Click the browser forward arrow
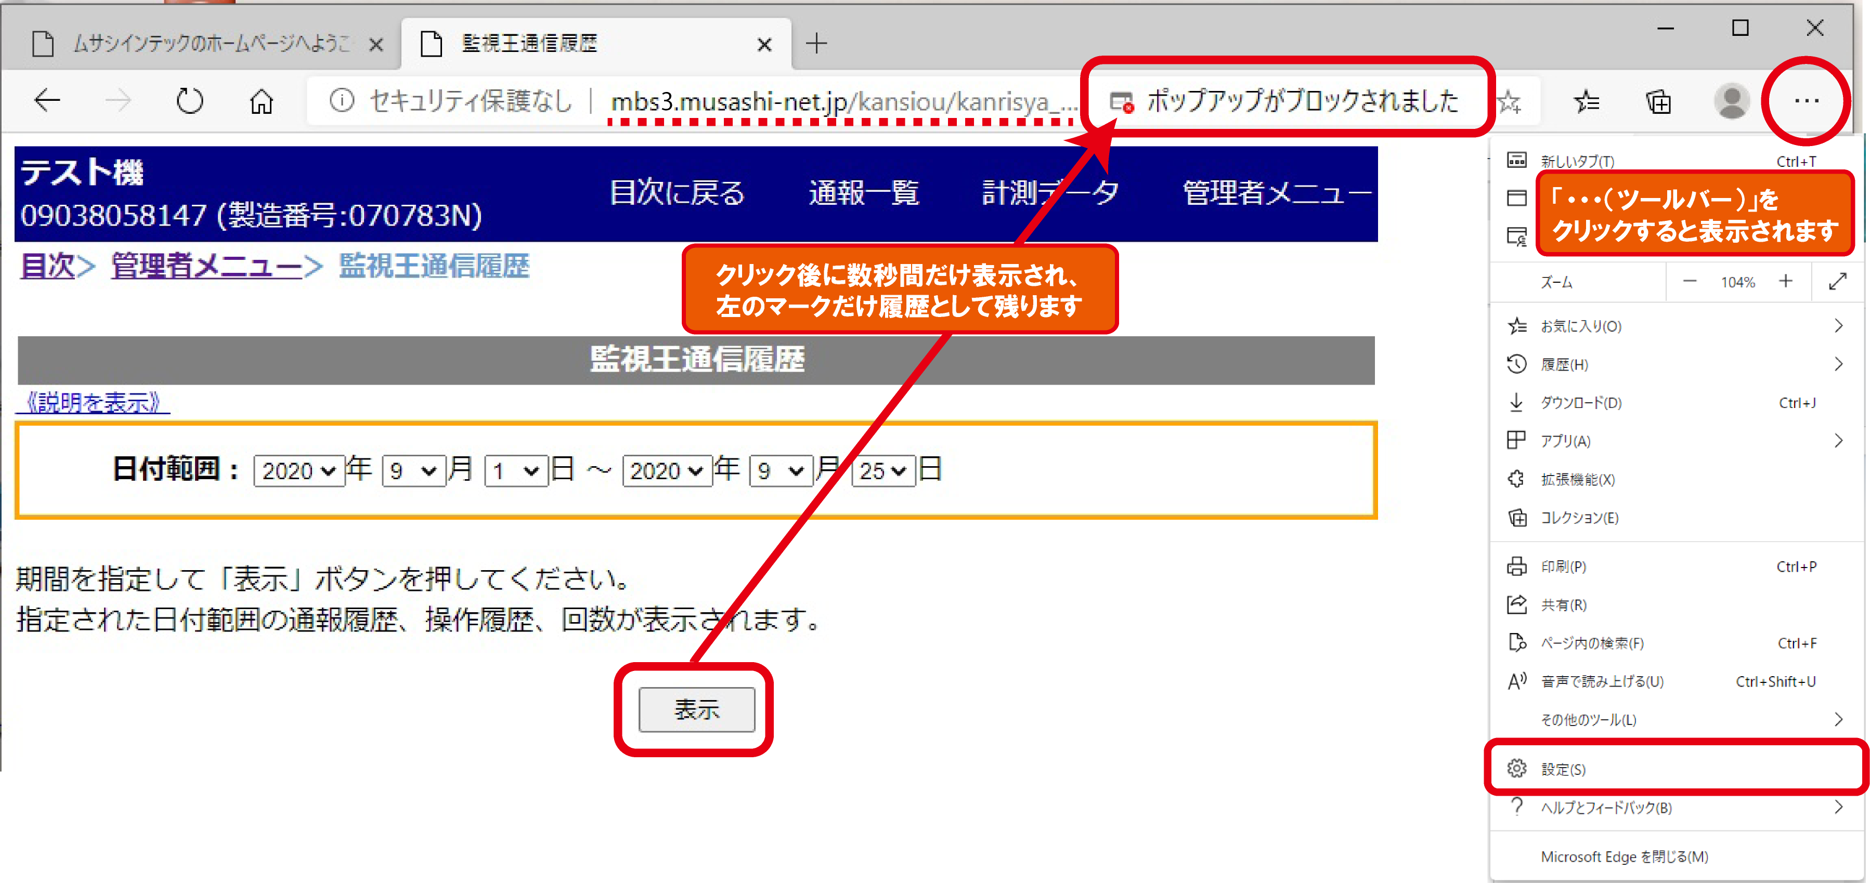This screenshot has width=1870, height=883. (119, 101)
